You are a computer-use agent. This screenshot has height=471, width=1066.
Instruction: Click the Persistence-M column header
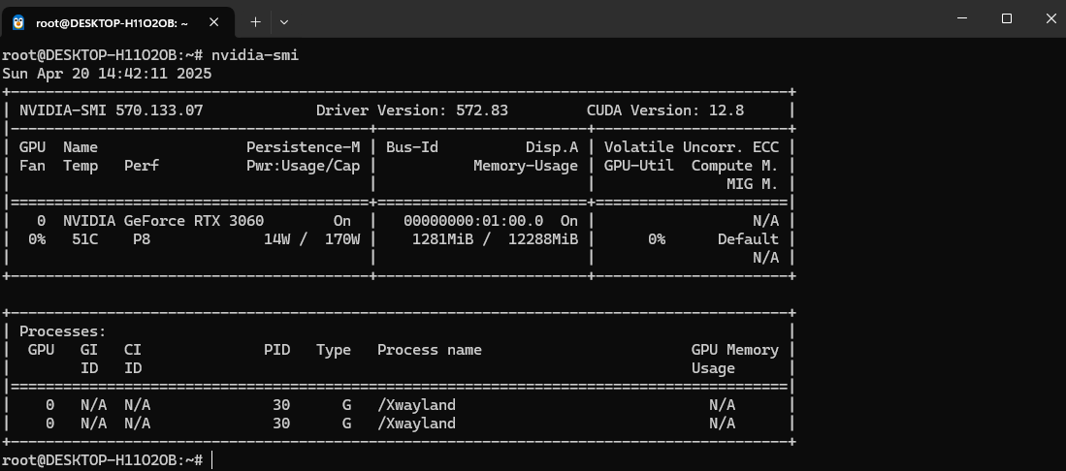304,146
